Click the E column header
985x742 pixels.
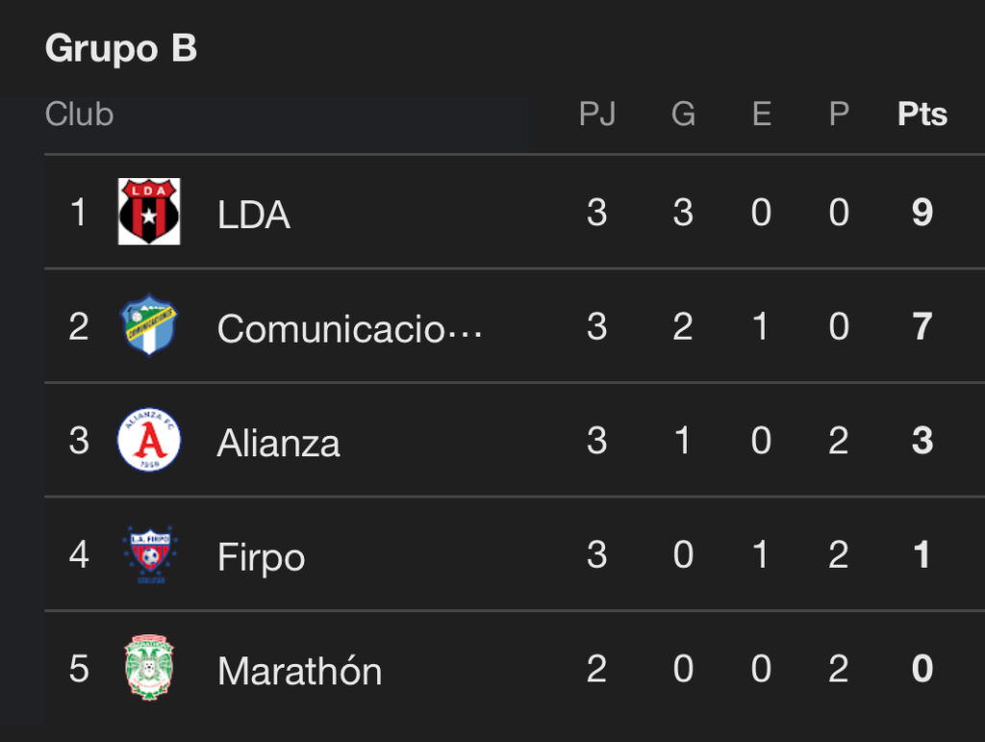pos(761,115)
